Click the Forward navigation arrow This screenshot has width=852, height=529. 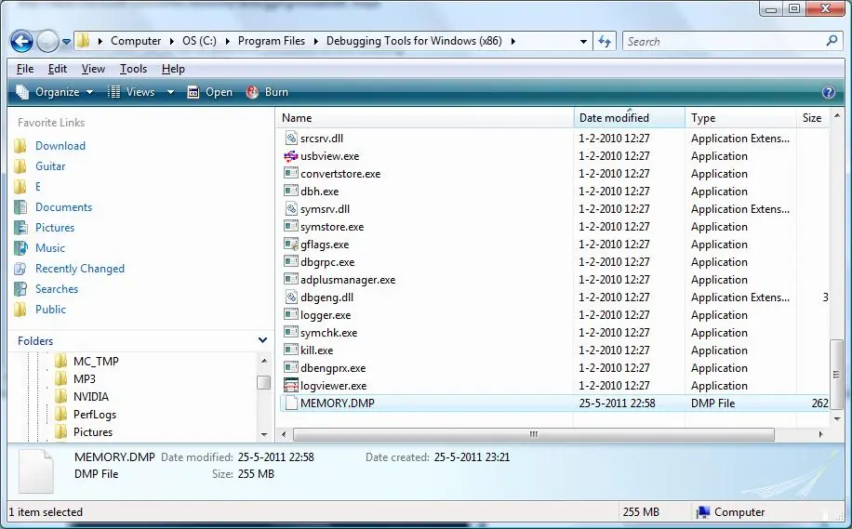47,41
